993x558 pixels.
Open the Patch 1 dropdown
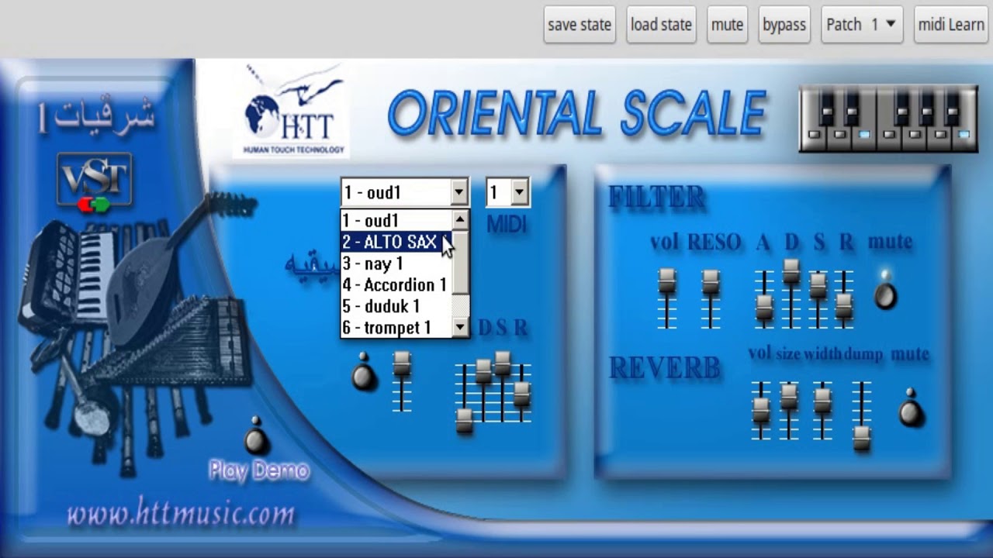pyautogui.click(x=861, y=25)
